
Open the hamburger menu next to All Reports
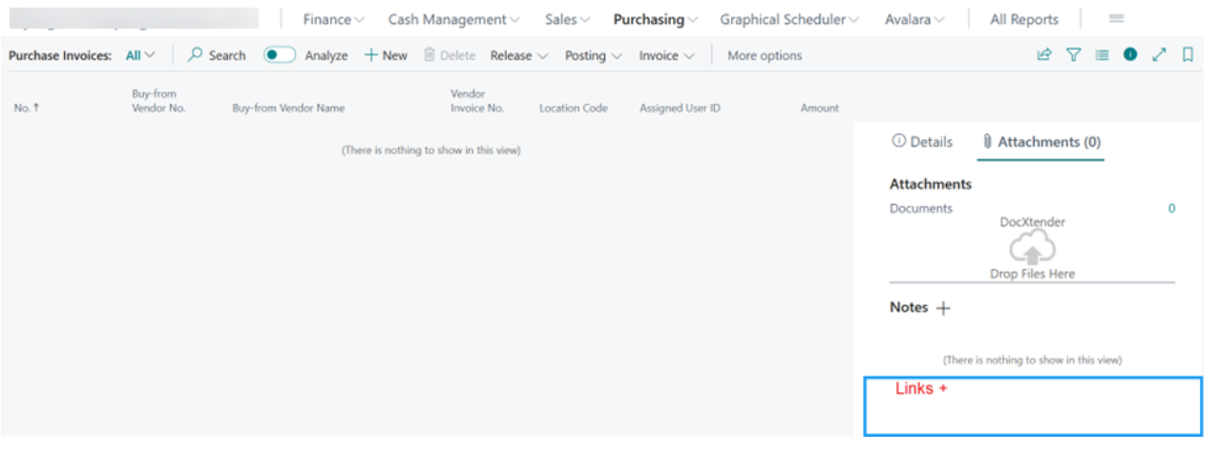[x=1116, y=18]
